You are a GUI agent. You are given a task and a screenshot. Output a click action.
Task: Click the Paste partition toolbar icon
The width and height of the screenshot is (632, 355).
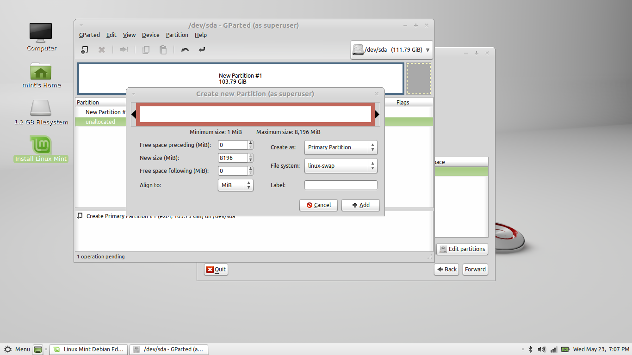pyautogui.click(x=163, y=49)
